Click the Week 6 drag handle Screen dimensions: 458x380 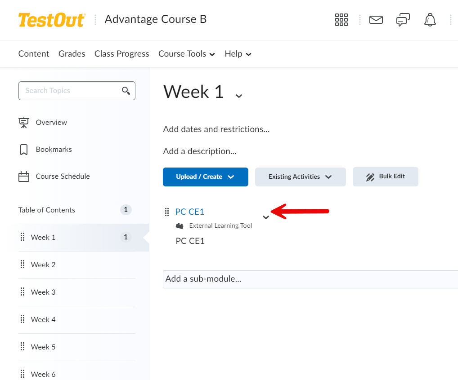[22, 374]
